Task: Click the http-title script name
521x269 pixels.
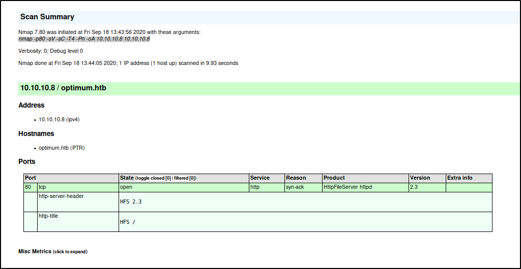Action: click(x=48, y=216)
